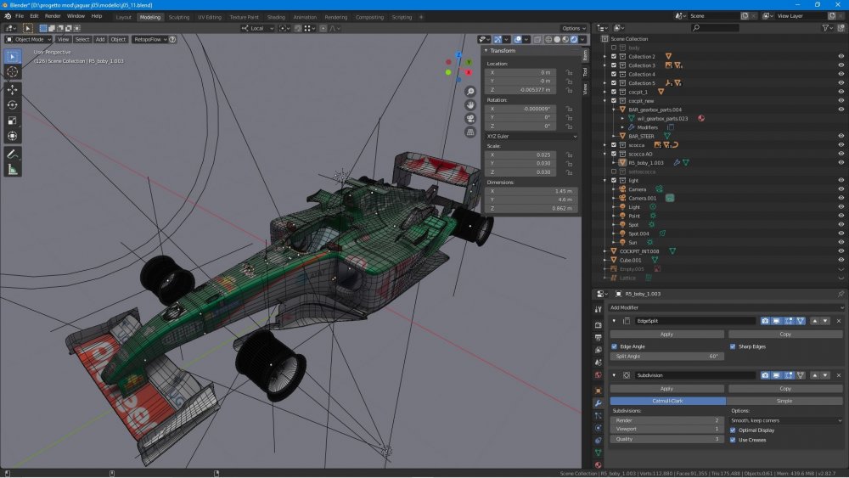The height and width of the screenshot is (478, 849).
Task: Select the Cursor tool in the viewport toolbar
Action: coord(13,72)
